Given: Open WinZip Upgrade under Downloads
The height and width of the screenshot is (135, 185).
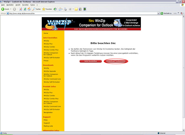Looking at the screenshot, I should tap(50, 71).
